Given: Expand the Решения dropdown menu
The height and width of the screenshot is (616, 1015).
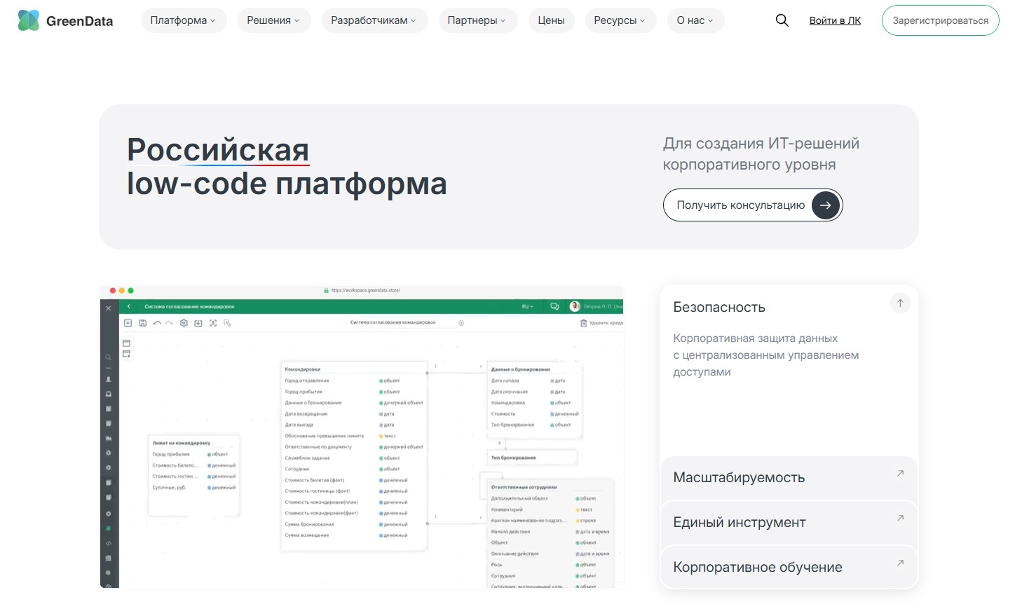Looking at the screenshot, I should 274,20.
